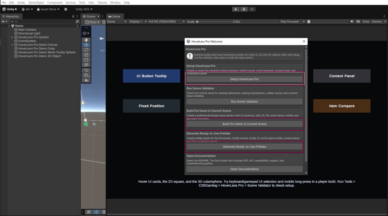Open the Component menu

[x=55, y=3]
